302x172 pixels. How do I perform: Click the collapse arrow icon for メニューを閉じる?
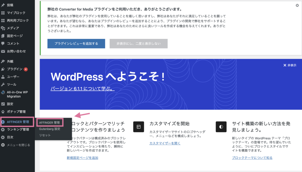[3, 145]
